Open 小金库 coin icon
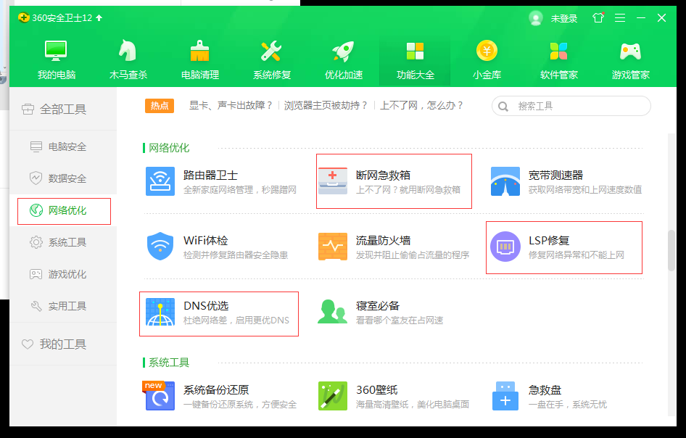The height and width of the screenshot is (438, 686). 487,50
